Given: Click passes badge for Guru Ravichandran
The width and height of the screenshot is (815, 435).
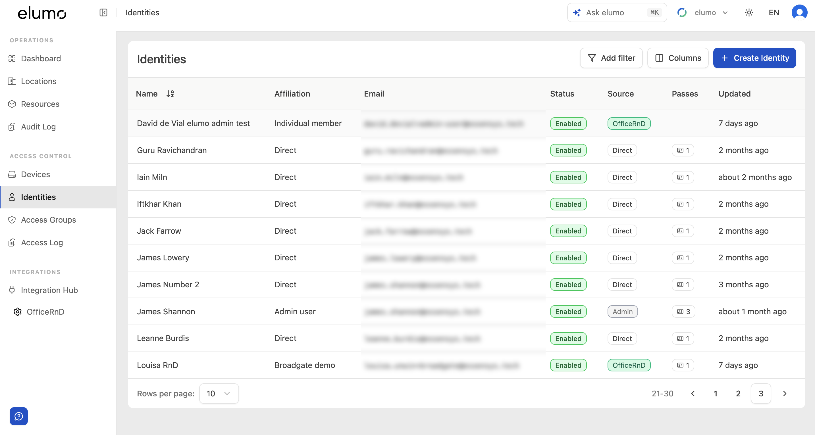Looking at the screenshot, I should coord(683,150).
